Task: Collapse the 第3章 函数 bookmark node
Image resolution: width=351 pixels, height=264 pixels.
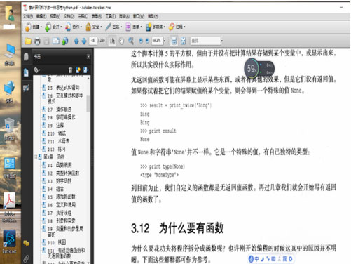Action: [36, 157]
